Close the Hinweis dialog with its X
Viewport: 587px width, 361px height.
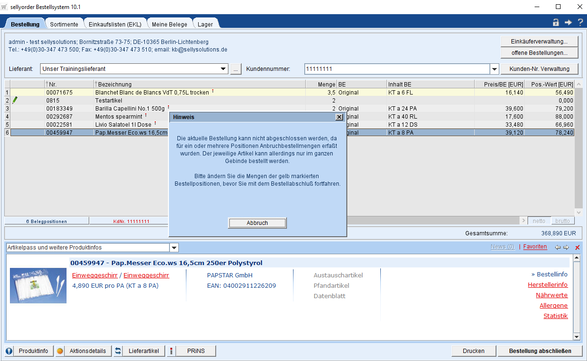[x=339, y=117]
